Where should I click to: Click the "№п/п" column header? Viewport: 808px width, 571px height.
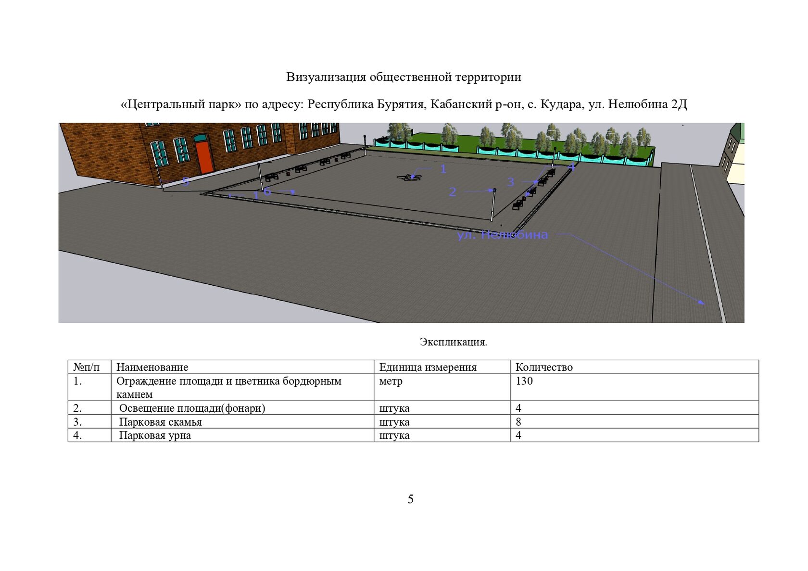(x=89, y=367)
